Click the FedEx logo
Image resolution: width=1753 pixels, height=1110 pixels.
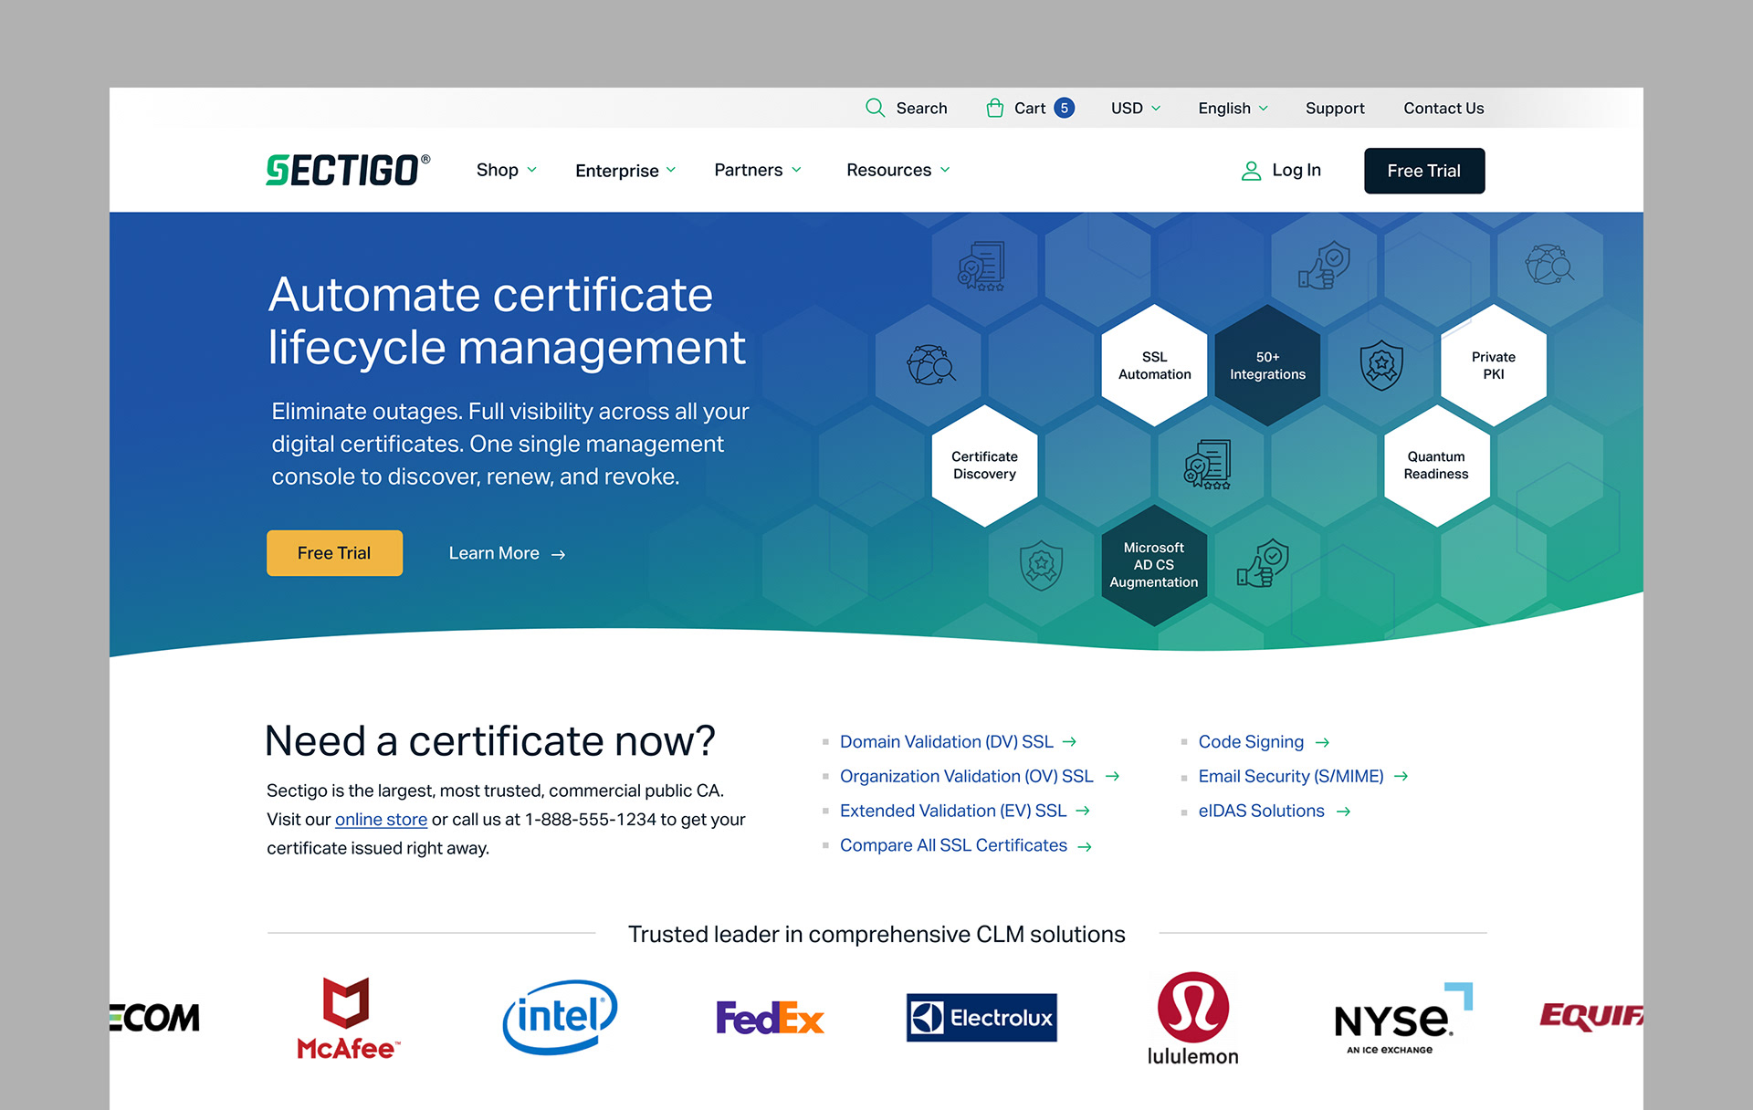pos(770,1018)
